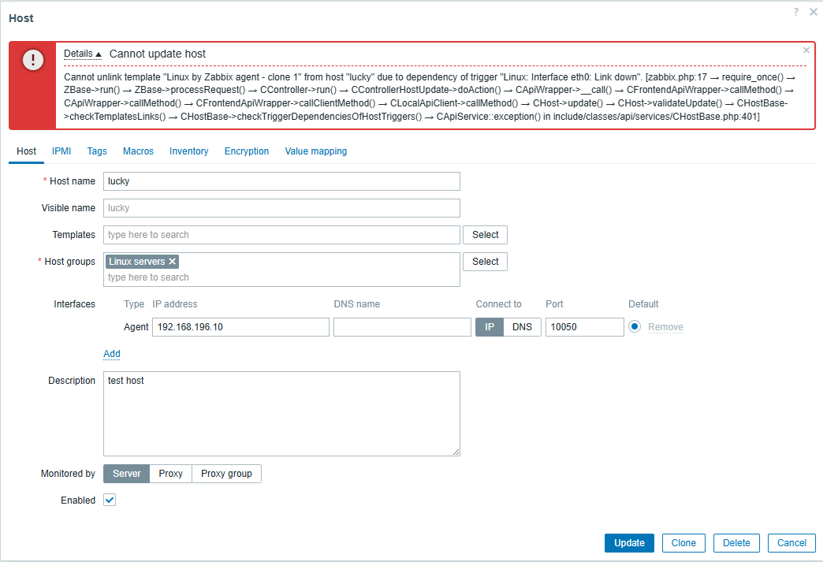Open the IPMI tab
823x562 pixels.
[61, 151]
